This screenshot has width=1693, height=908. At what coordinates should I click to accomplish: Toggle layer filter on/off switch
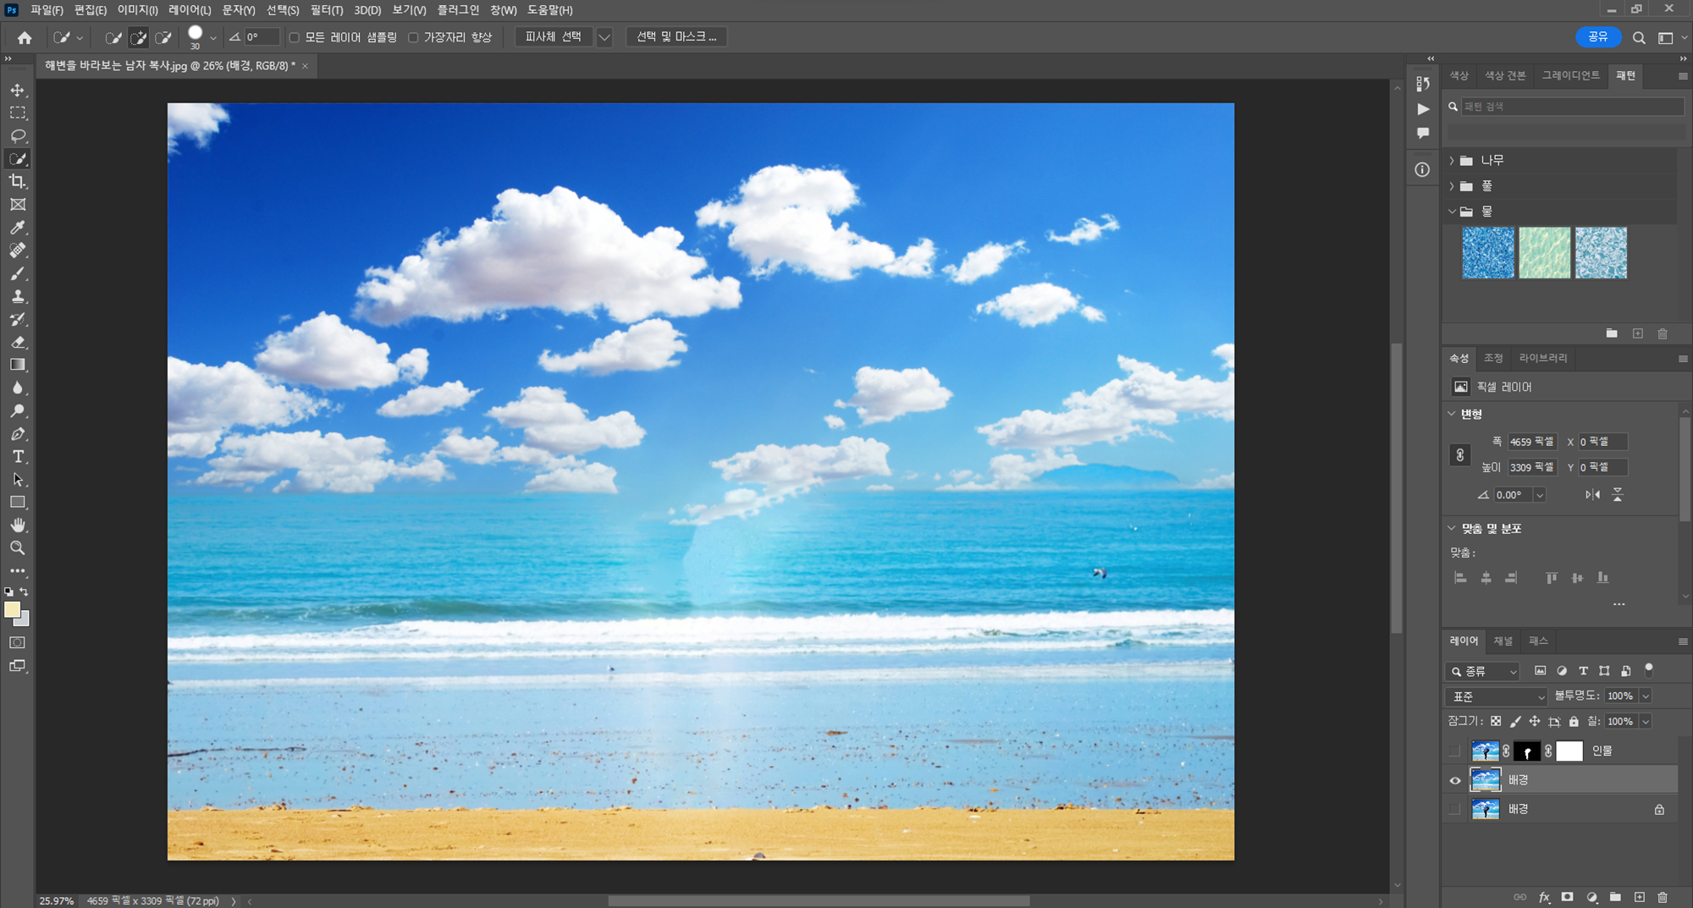[x=1649, y=670]
